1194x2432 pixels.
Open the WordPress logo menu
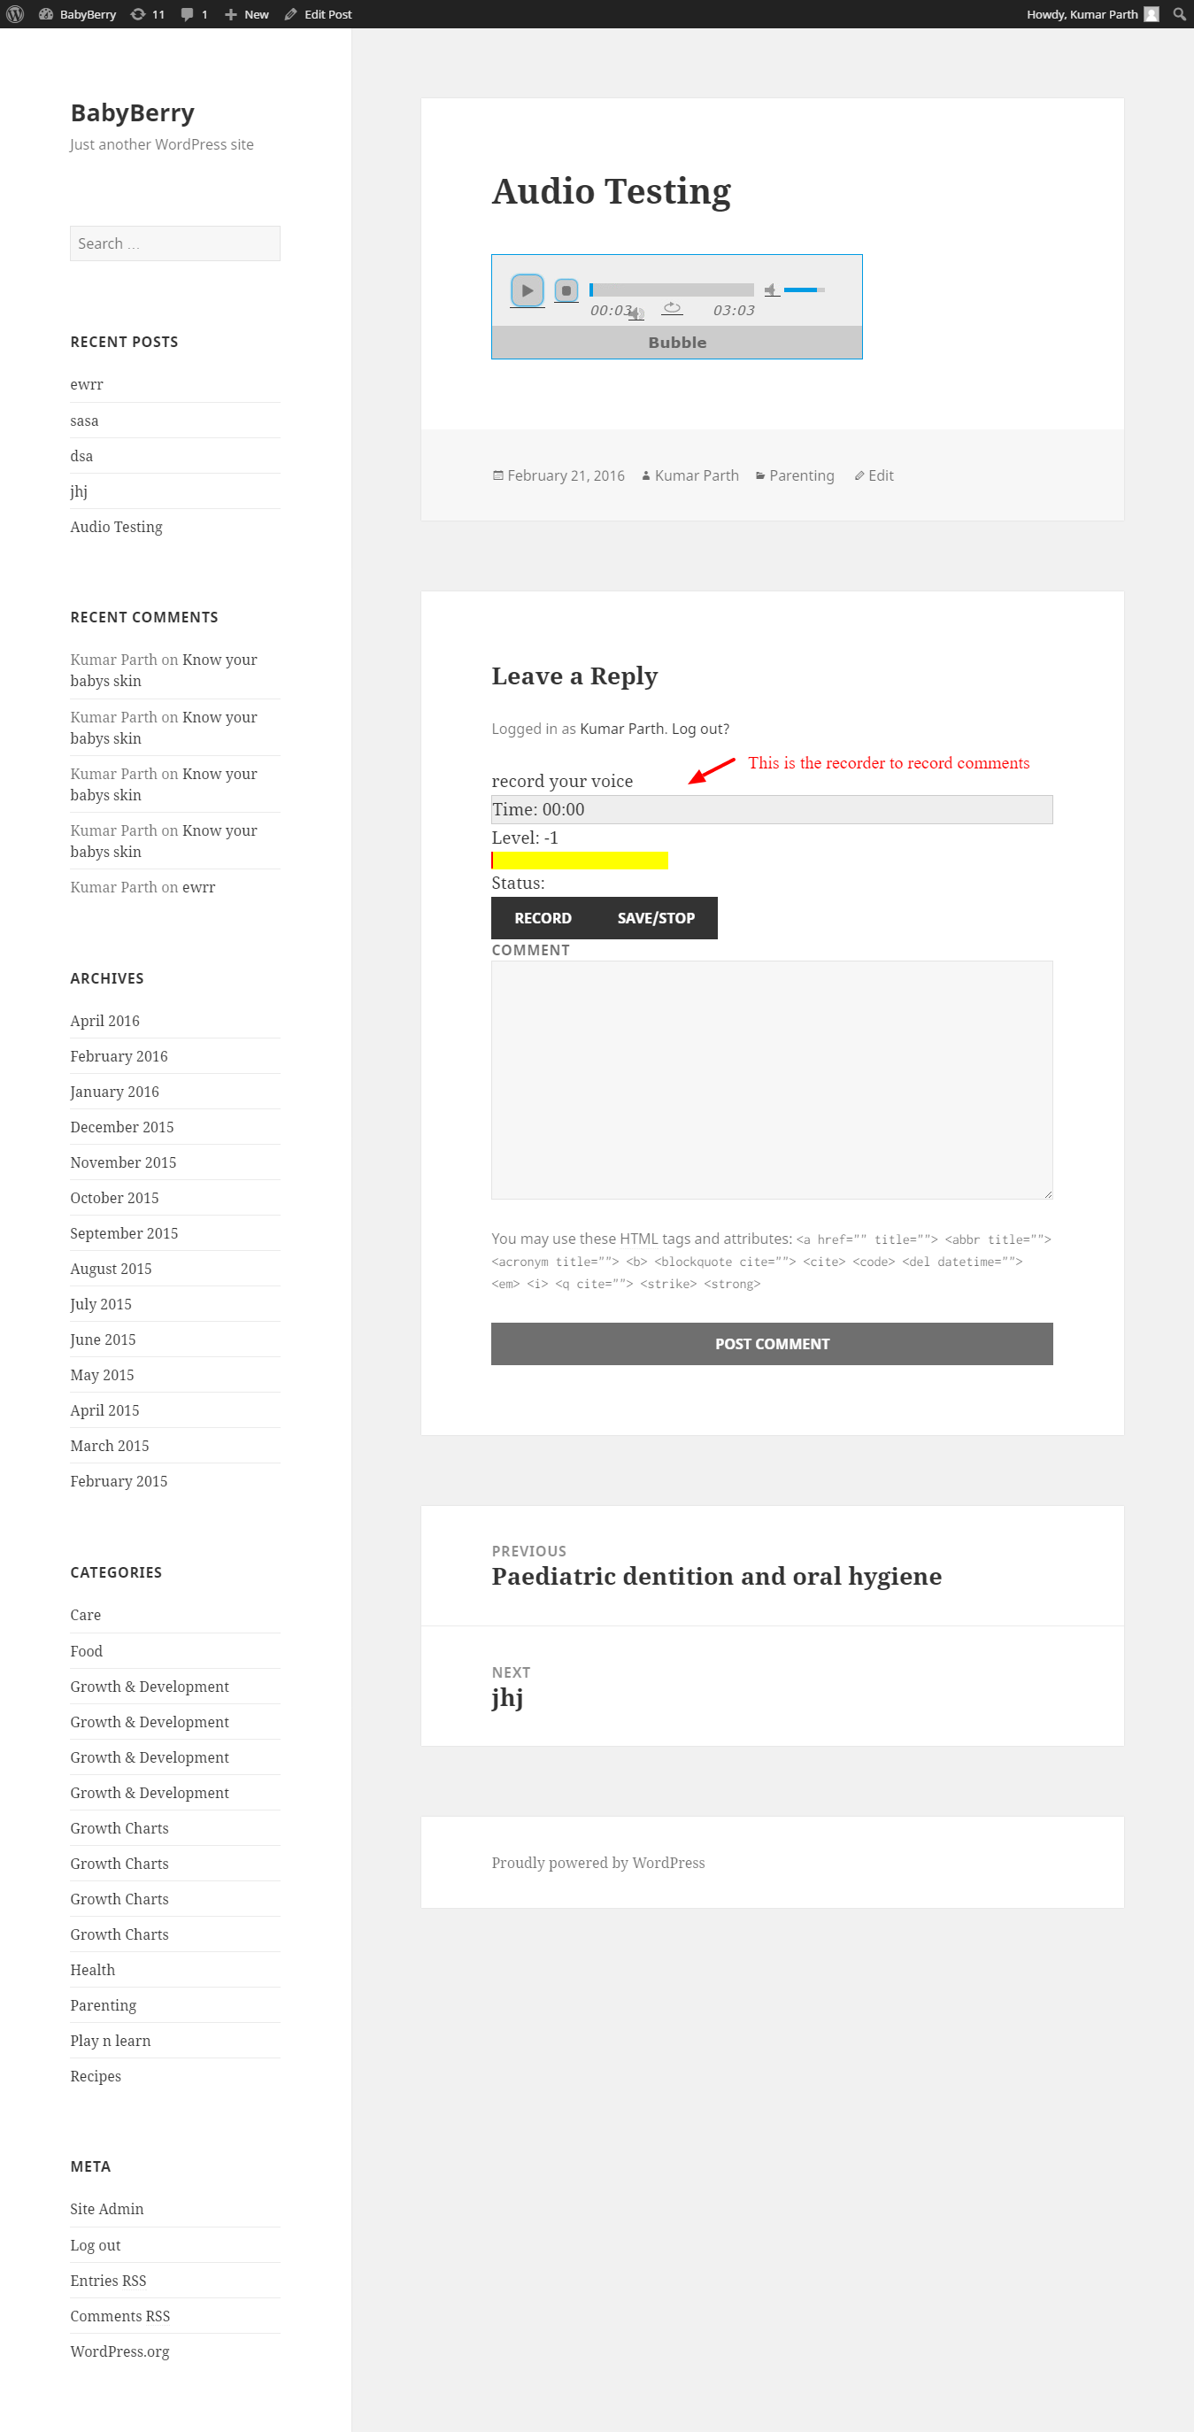click(x=14, y=13)
